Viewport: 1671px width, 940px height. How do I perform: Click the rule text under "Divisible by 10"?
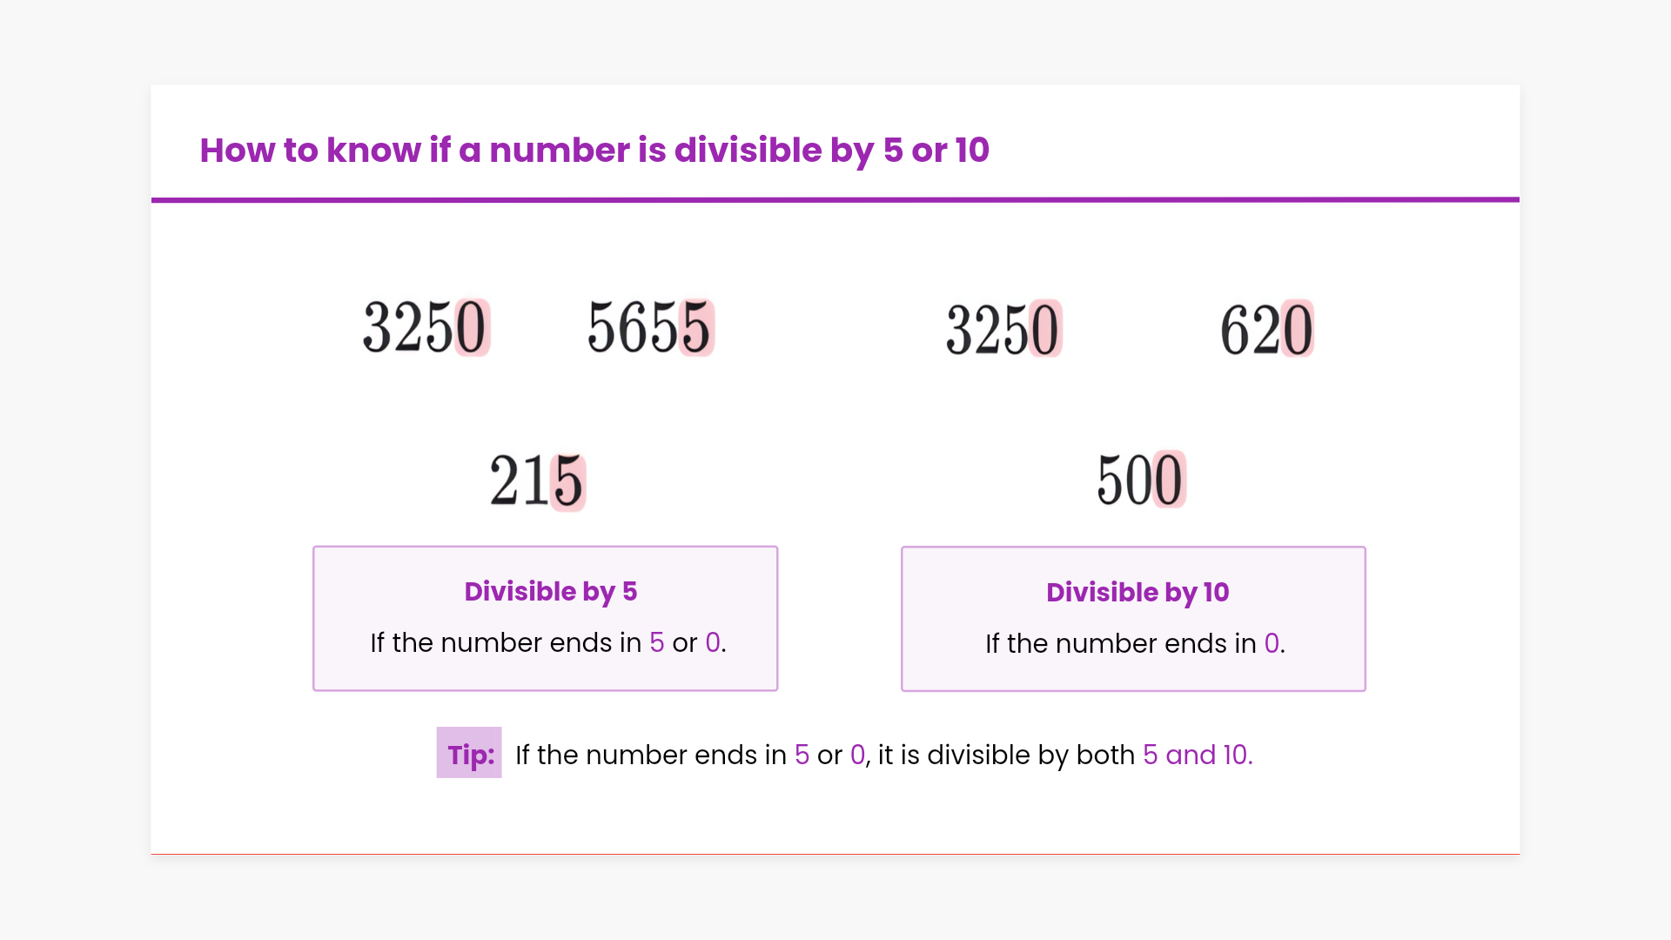(1134, 644)
